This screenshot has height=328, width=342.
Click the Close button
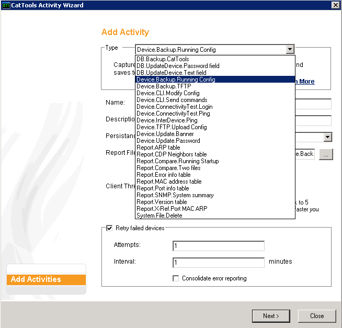click(x=317, y=316)
